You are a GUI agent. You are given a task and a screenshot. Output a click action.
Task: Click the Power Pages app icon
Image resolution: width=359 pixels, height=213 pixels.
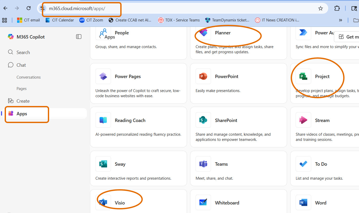[103, 76]
